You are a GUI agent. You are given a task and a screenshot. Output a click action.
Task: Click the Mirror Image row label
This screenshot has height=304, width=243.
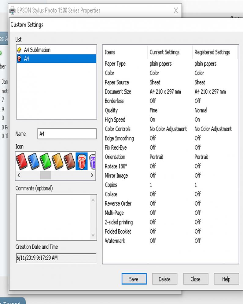pyautogui.click(x=116, y=176)
